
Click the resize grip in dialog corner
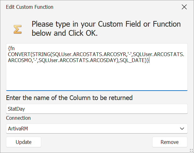tap(191, 150)
